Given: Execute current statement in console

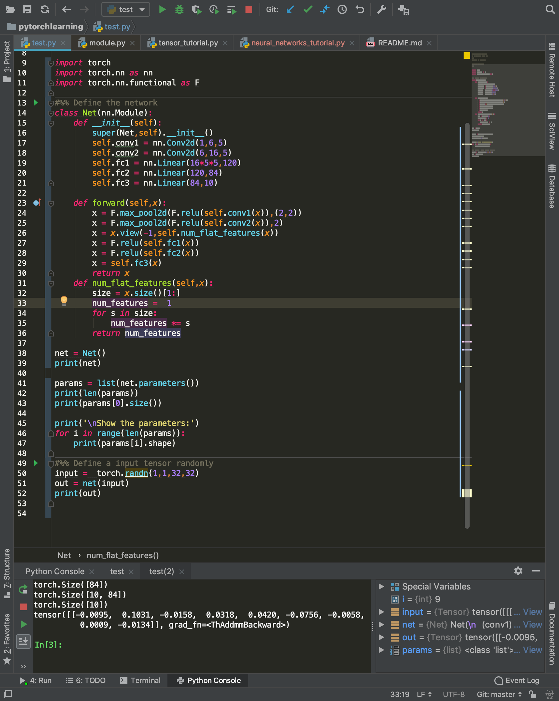Looking at the screenshot, I should point(23,624).
